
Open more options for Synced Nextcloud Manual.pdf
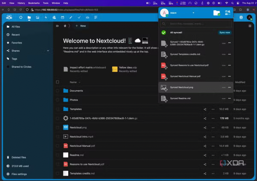(x=229, y=76)
